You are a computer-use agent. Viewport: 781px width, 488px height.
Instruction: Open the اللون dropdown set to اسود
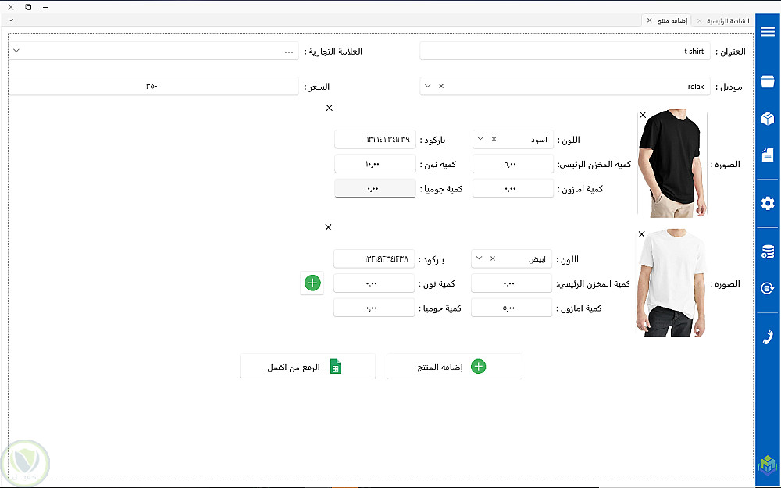point(480,139)
